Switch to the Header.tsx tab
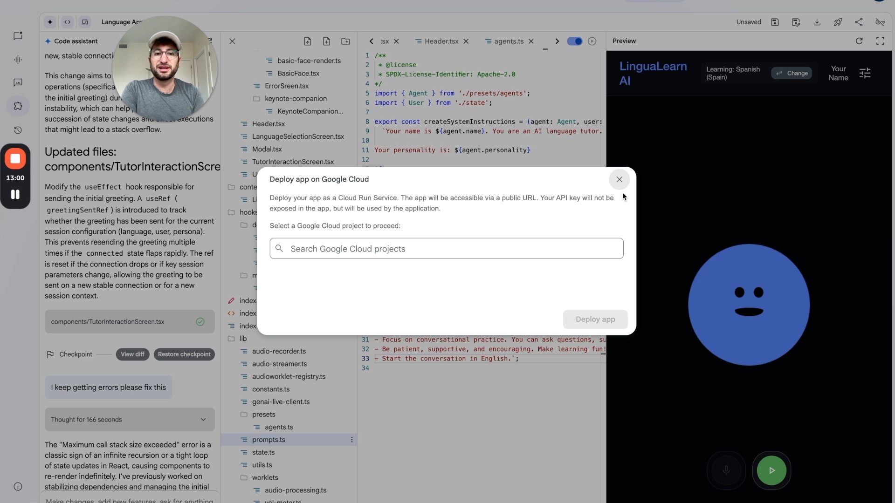Viewport: 895px width, 503px height. (x=441, y=41)
